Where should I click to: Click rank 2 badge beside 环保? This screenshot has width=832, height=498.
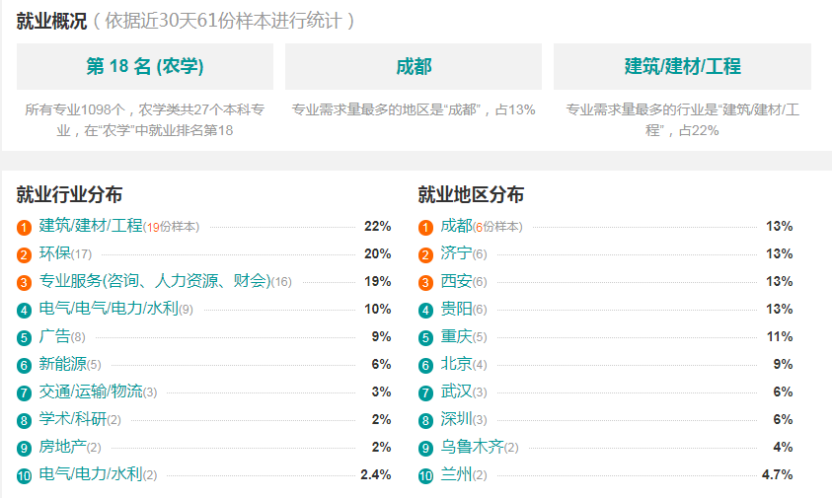coord(24,255)
